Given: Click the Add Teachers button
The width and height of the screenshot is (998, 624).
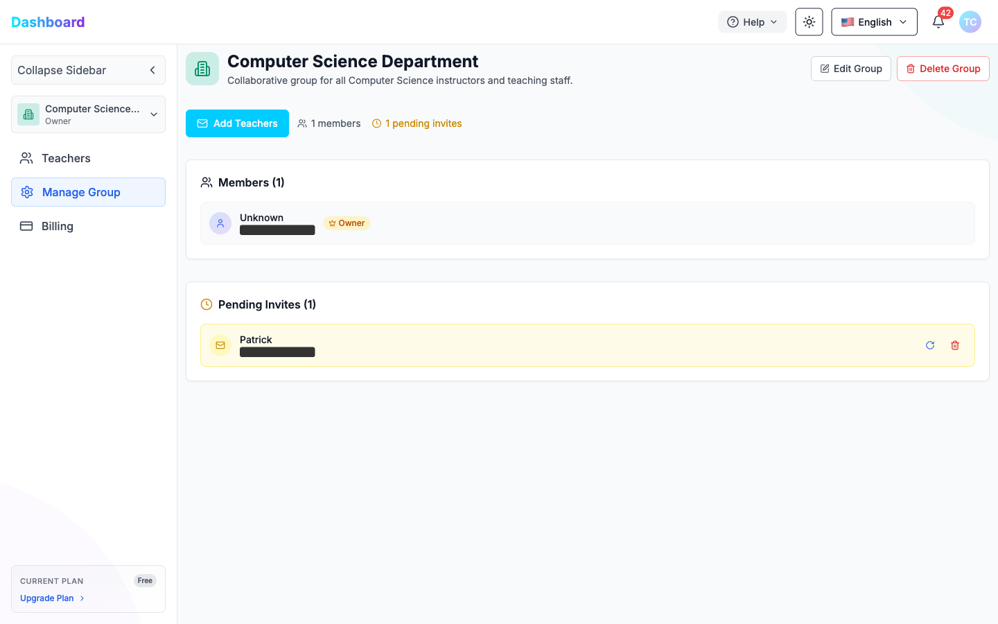Looking at the screenshot, I should click(x=237, y=123).
